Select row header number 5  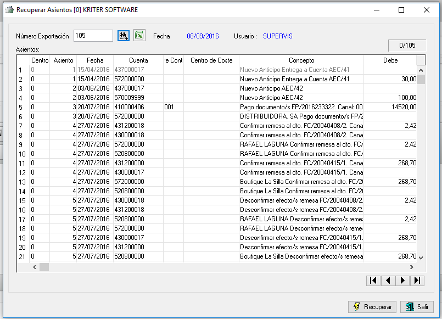[24, 108]
